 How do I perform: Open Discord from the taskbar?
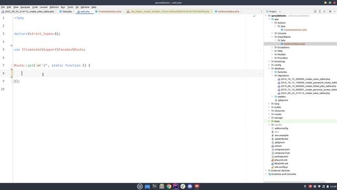click(x=190, y=186)
